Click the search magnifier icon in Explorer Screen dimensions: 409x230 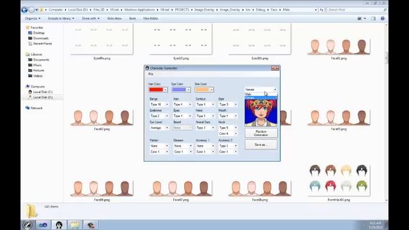[385, 10]
